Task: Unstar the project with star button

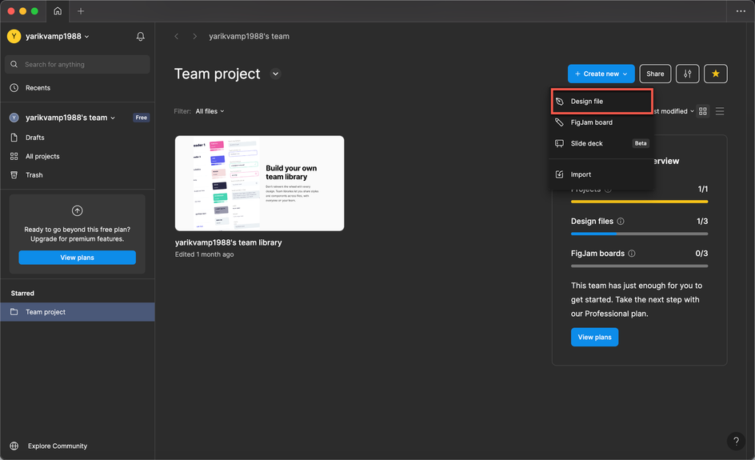Action: point(716,74)
